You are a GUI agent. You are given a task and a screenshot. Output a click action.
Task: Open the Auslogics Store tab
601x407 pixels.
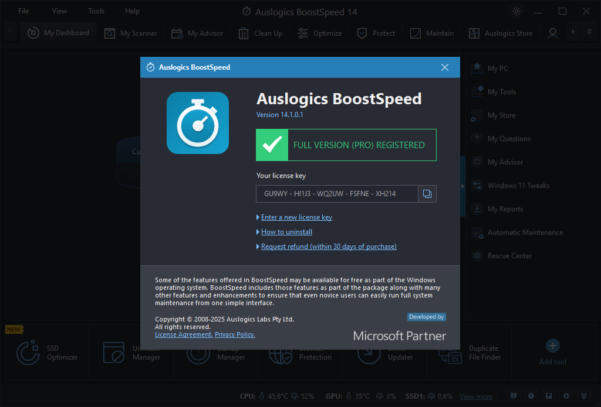click(501, 33)
